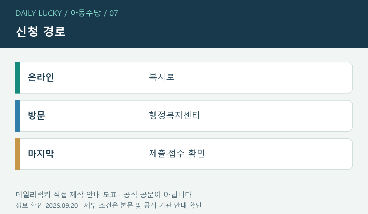The height and width of the screenshot is (214, 368).
Task: Open the 아동수당 breadcrumb item
Action: point(86,13)
